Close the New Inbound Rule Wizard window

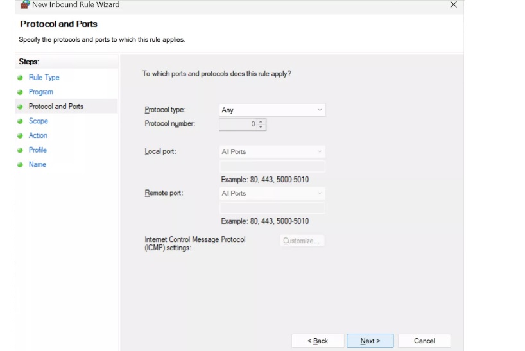pos(453,4)
